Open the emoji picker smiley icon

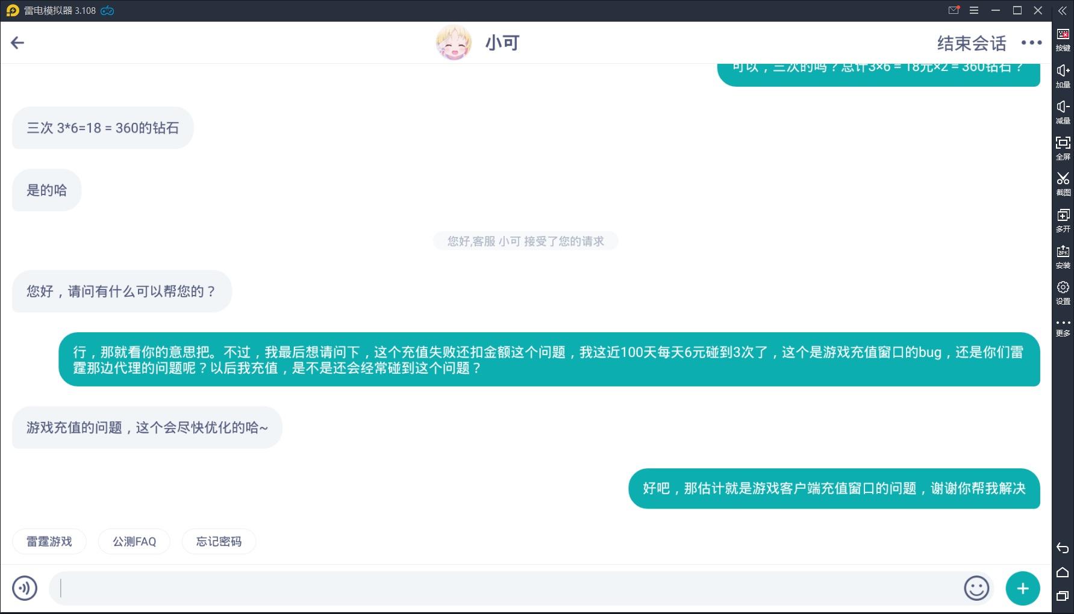pyautogui.click(x=976, y=588)
